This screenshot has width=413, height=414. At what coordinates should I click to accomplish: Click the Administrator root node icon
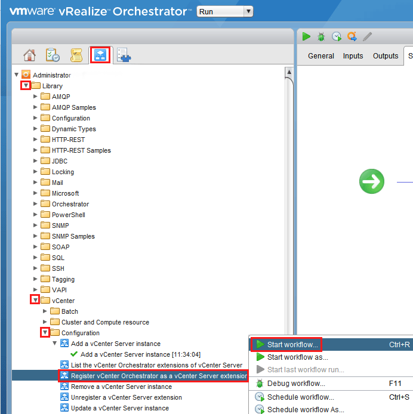pos(26,75)
